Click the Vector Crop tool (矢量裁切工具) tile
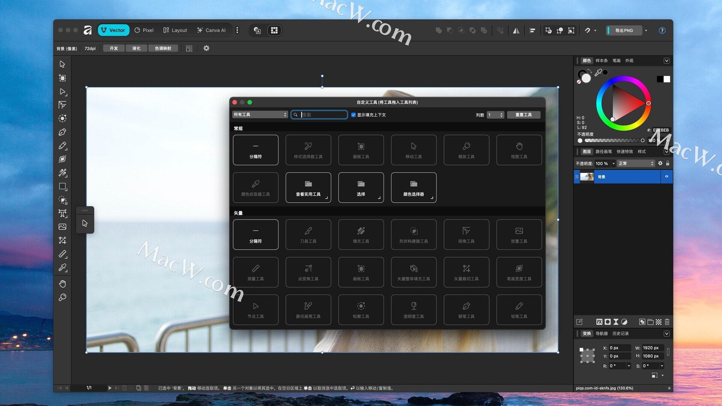The height and width of the screenshot is (406, 722). tap(466, 272)
